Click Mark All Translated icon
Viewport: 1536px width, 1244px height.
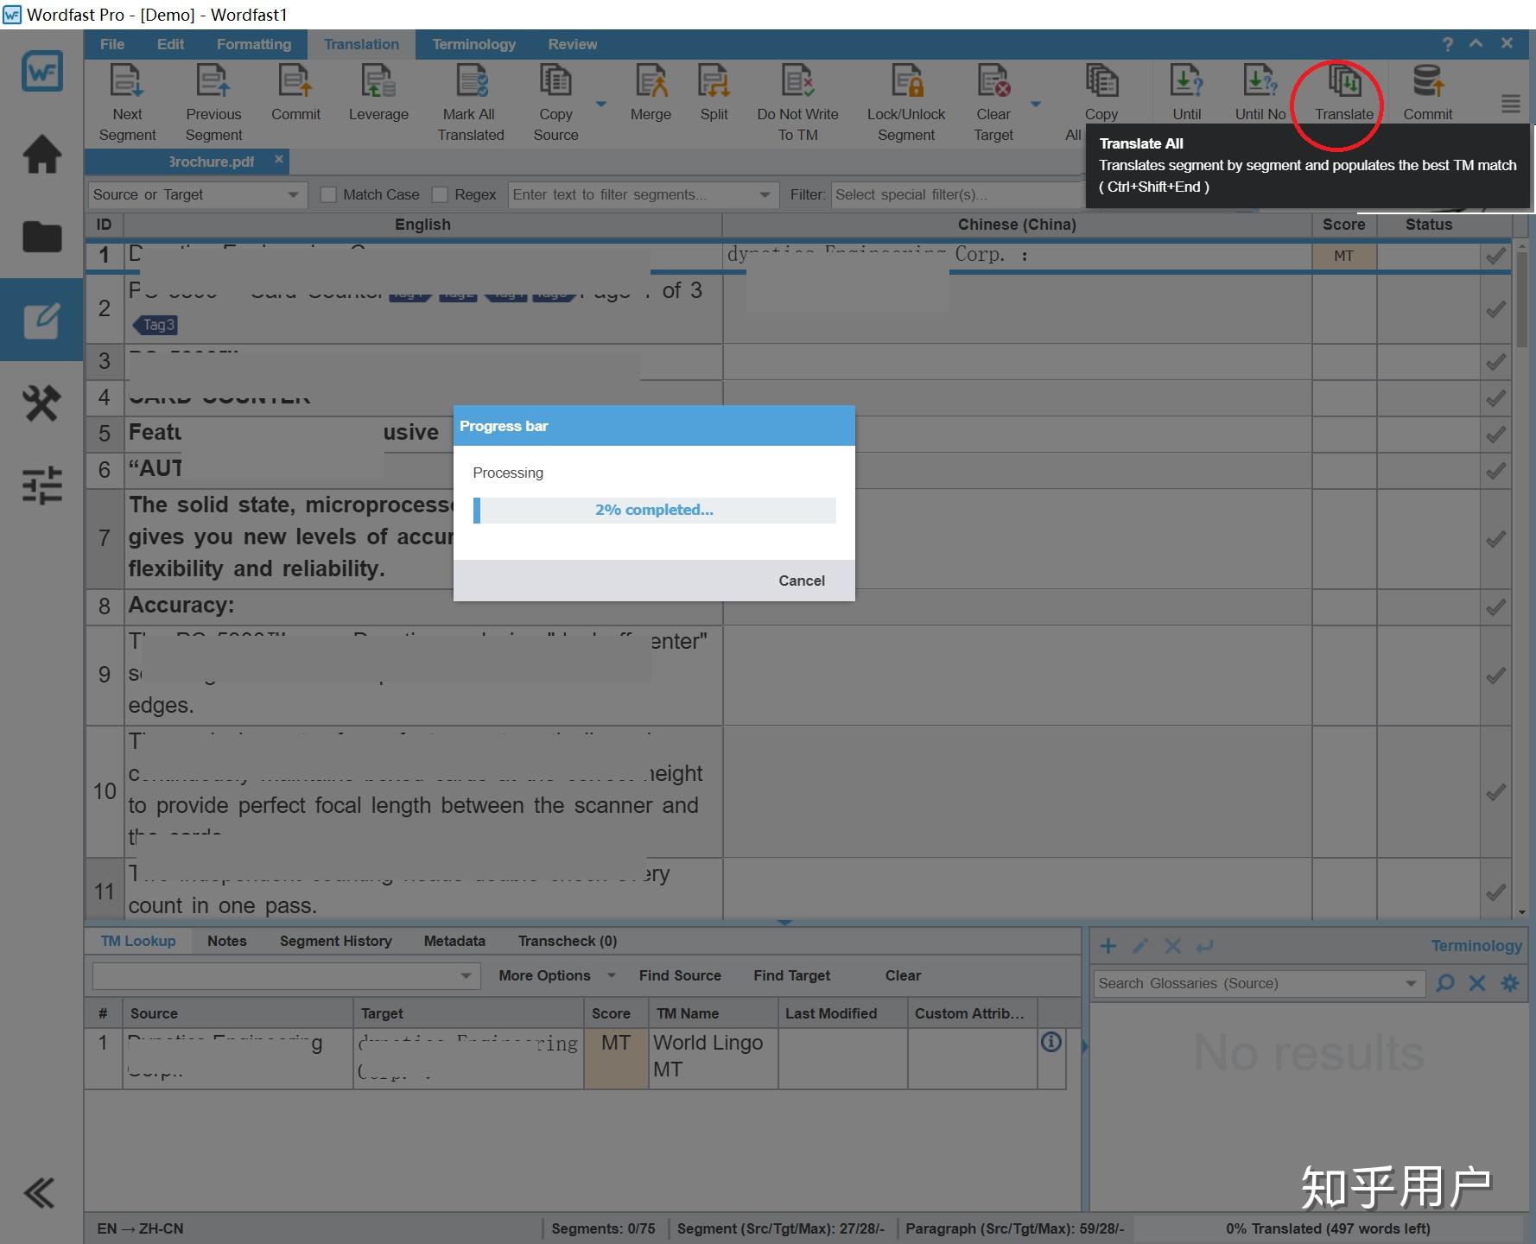(x=472, y=80)
